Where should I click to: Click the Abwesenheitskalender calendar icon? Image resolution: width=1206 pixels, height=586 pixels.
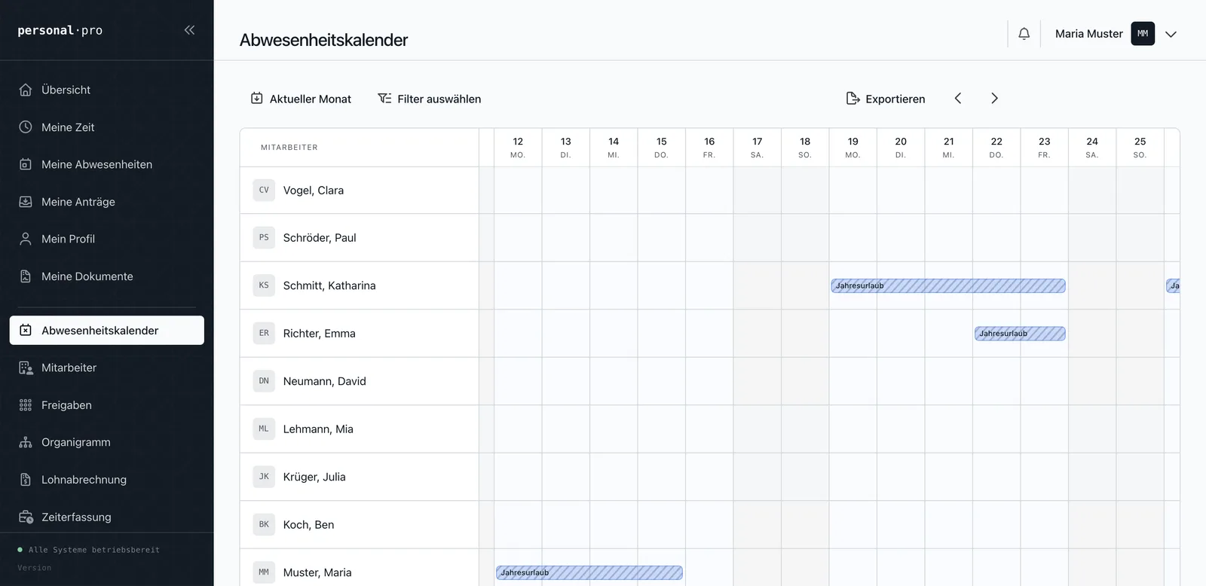(x=26, y=330)
